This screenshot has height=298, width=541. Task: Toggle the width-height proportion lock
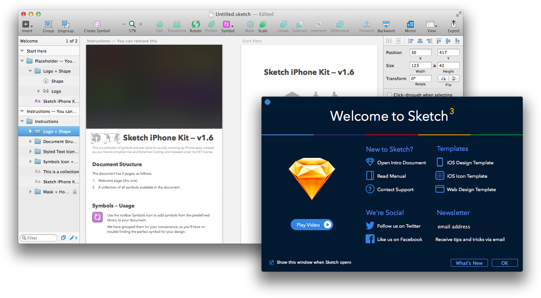click(434, 66)
